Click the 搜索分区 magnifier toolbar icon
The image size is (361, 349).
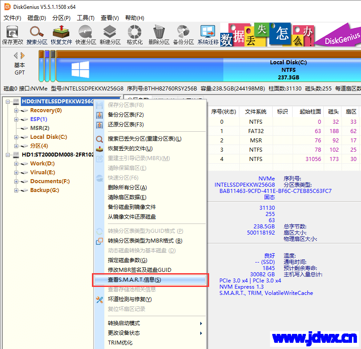click(x=37, y=32)
